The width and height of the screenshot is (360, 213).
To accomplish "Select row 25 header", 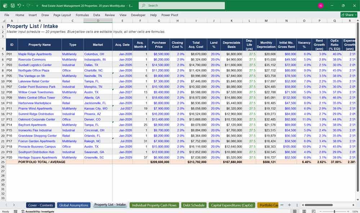I will pyautogui.click(x=3, y=162).
